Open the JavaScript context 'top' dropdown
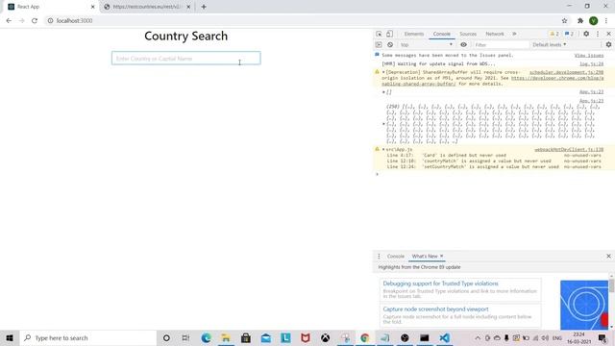Image resolution: width=615 pixels, height=346 pixels. [427, 45]
